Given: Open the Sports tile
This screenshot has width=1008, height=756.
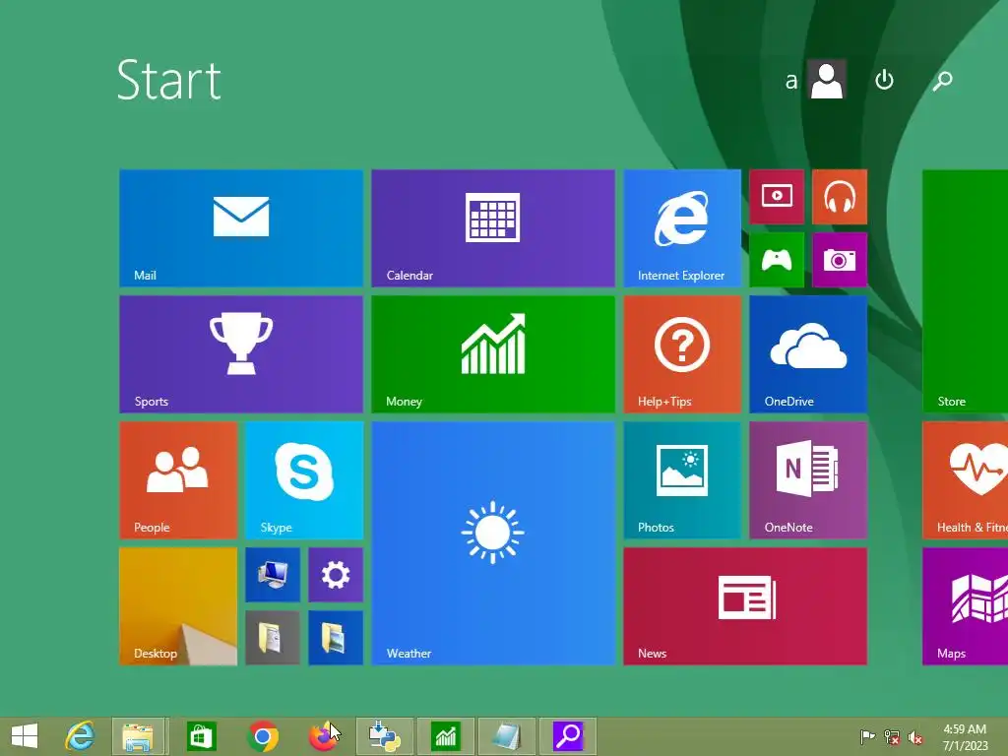Looking at the screenshot, I should 241,354.
